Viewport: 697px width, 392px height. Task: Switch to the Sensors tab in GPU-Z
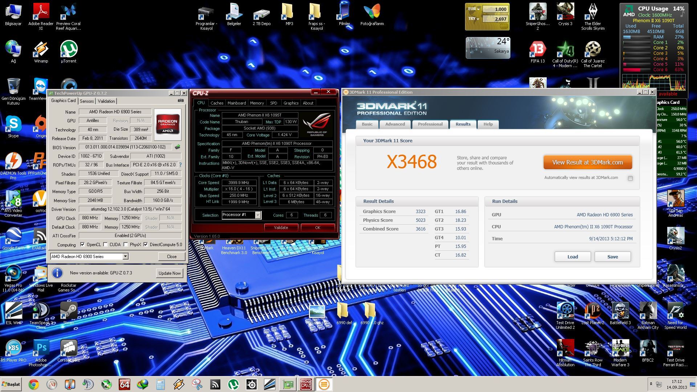(x=87, y=101)
